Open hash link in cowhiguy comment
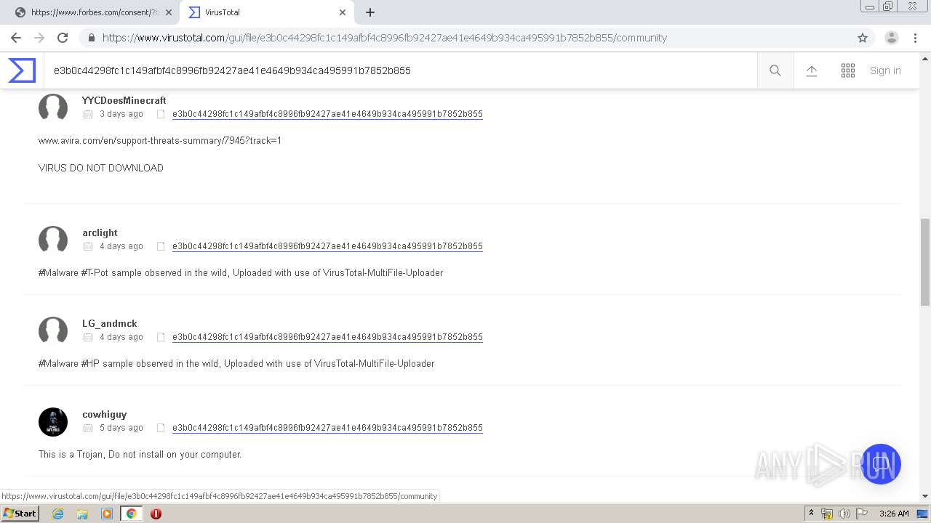 coord(327,428)
